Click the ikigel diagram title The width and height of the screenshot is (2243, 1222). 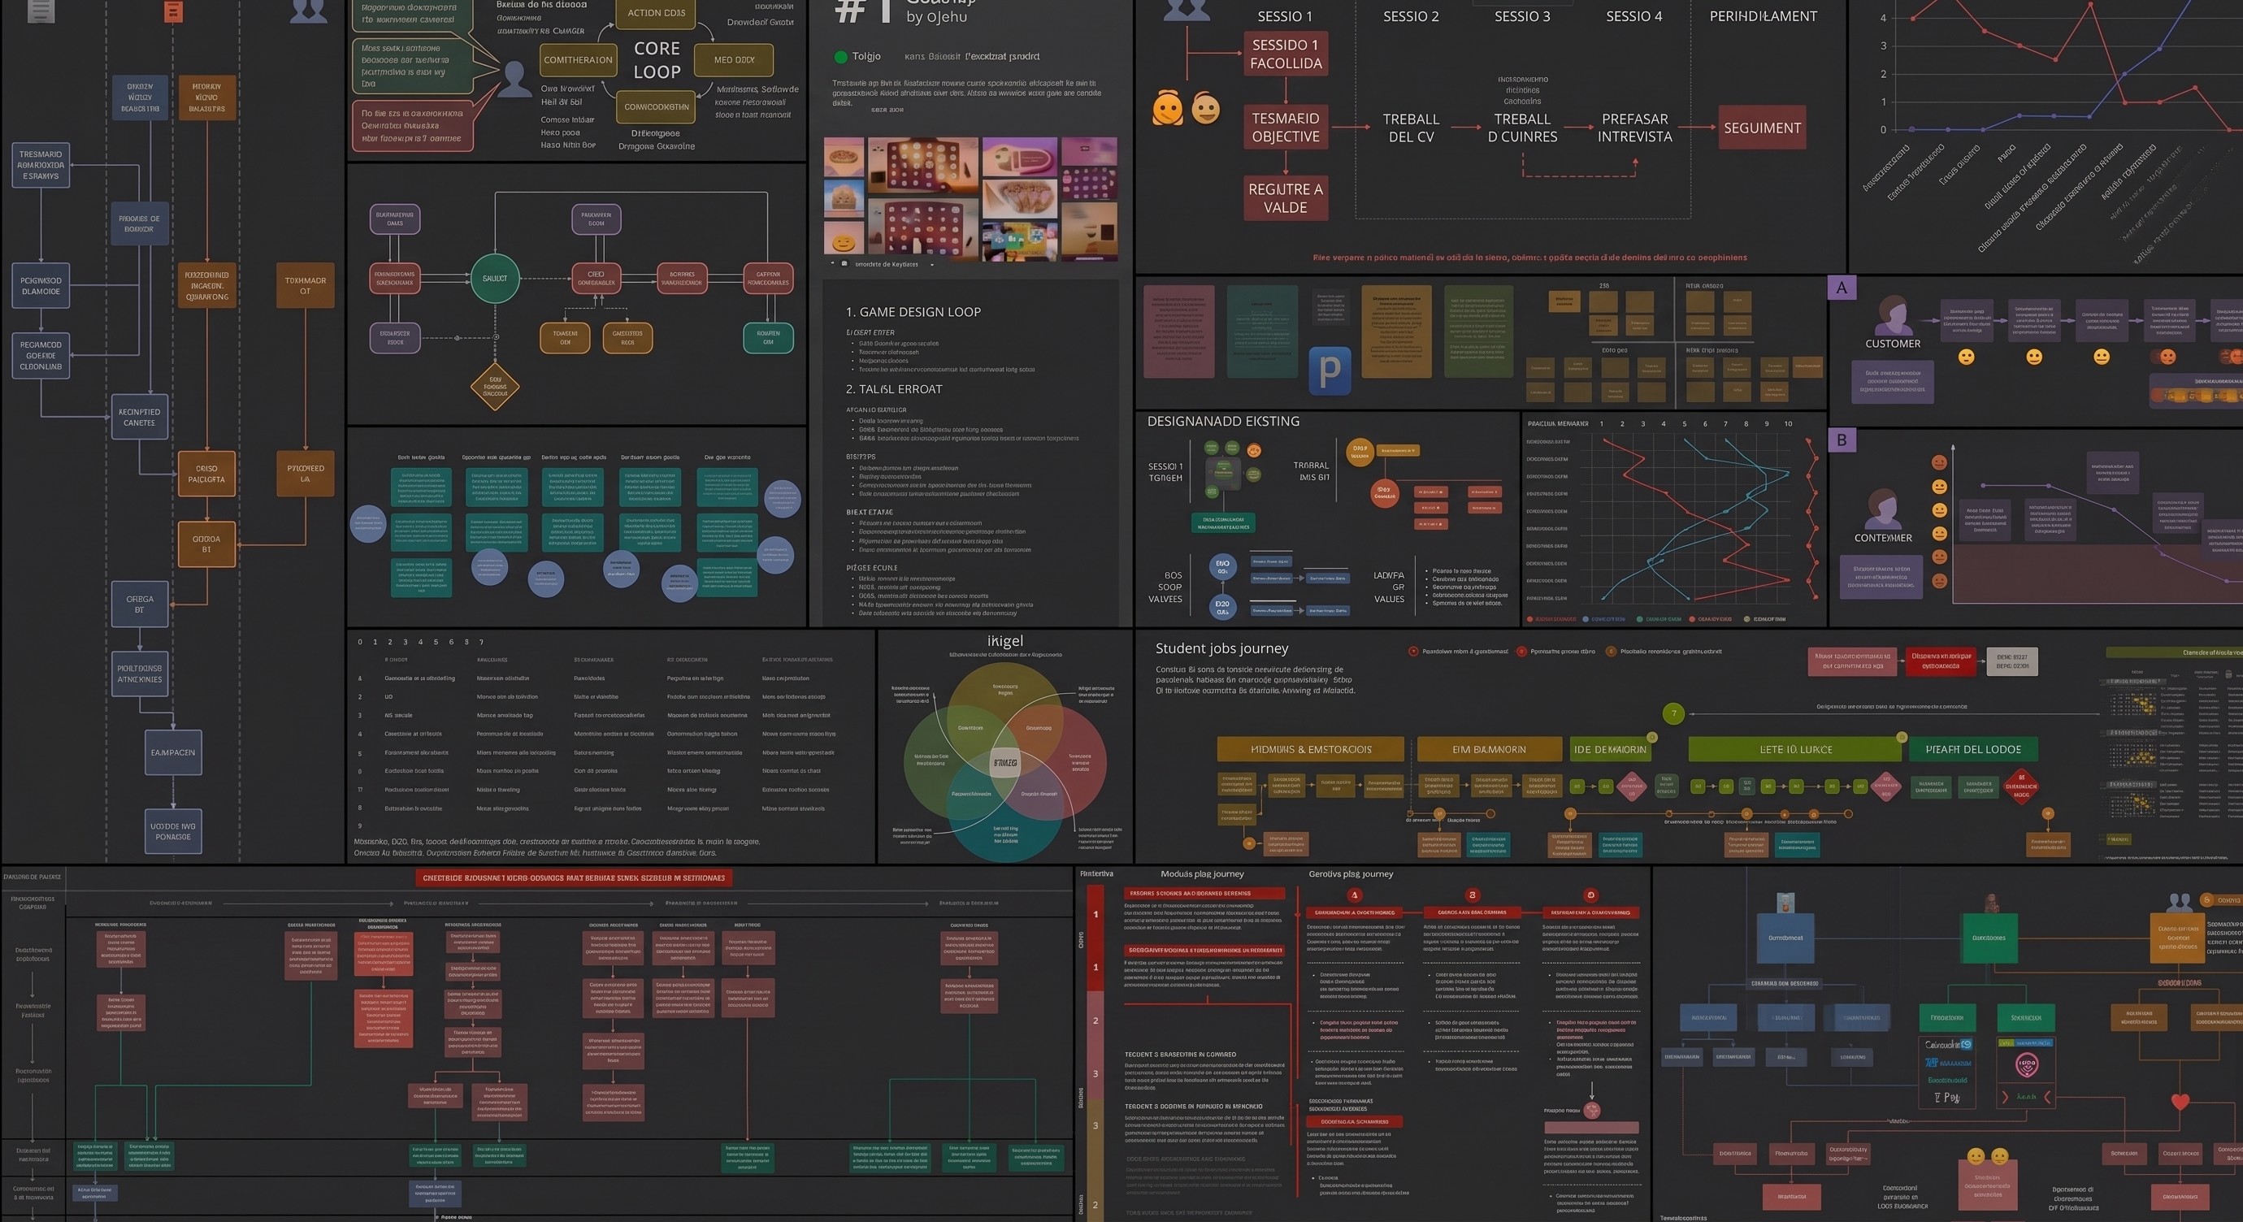(1004, 640)
